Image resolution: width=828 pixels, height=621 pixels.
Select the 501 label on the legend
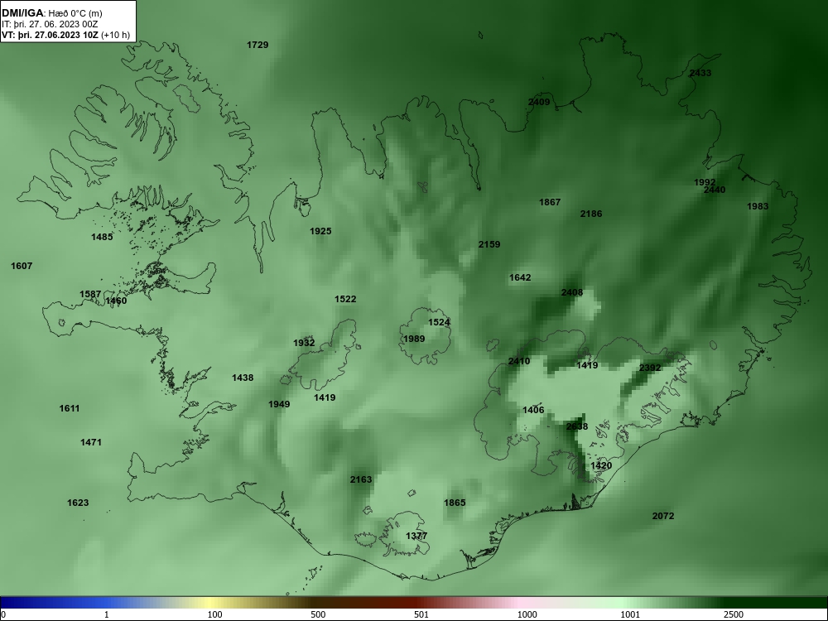tap(421, 614)
